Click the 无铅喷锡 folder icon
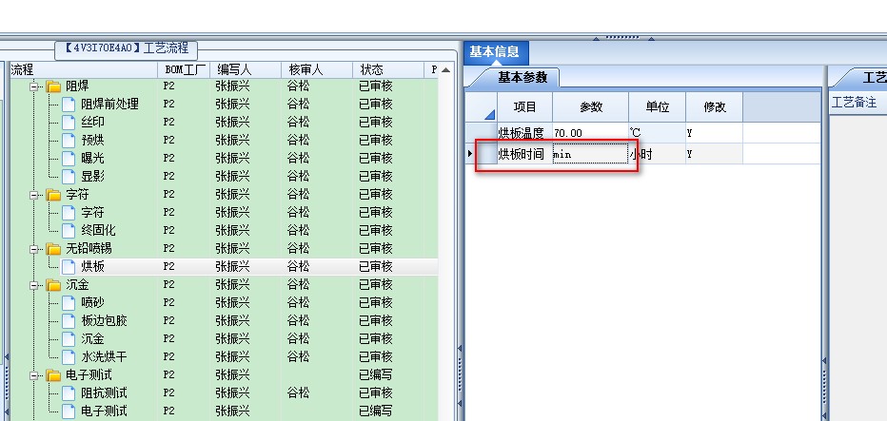The height and width of the screenshot is (421, 887). [x=53, y=248]
